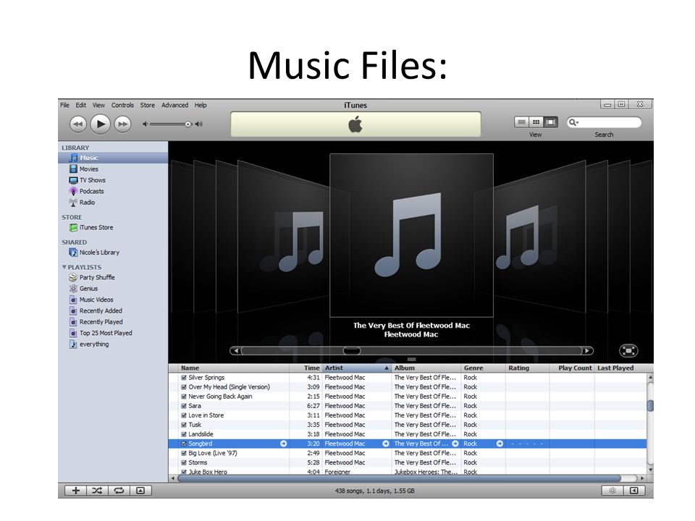
Task: Uncheck the Songbird song checkbox
Action: [x=184, y=444]
